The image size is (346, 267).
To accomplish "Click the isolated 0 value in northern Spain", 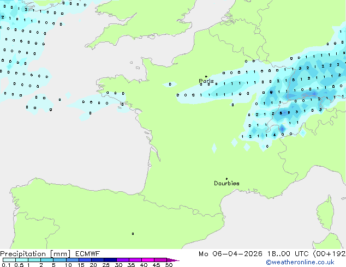I will click(133, 234).
